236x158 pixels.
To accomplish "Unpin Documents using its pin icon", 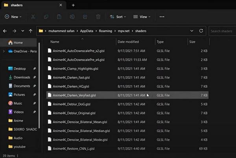I will [x=35, y=86].
